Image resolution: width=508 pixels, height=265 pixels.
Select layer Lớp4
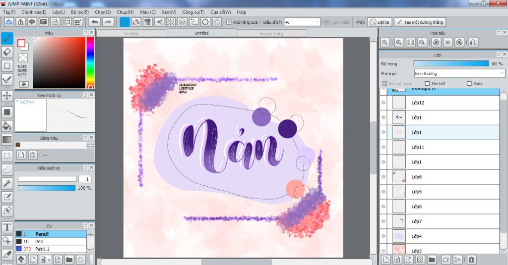pyautogui.click(x=440, y=236)
